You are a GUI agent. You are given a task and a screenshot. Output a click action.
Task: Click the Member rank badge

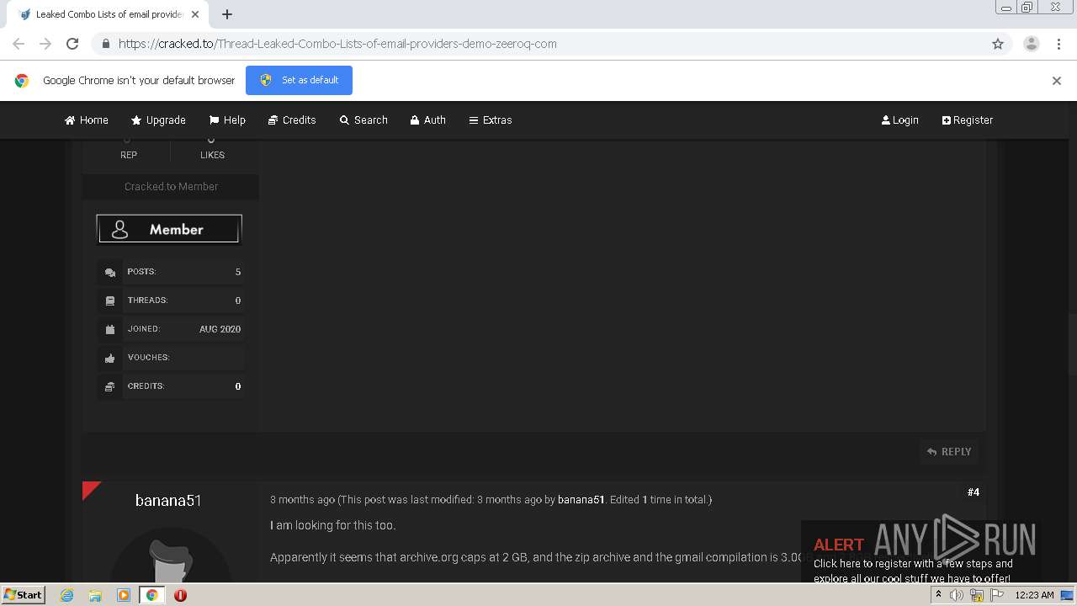pos(169,229)
